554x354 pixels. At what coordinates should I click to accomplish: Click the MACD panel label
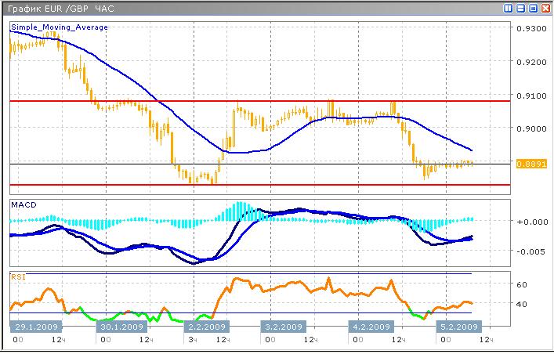coord(24,205)
